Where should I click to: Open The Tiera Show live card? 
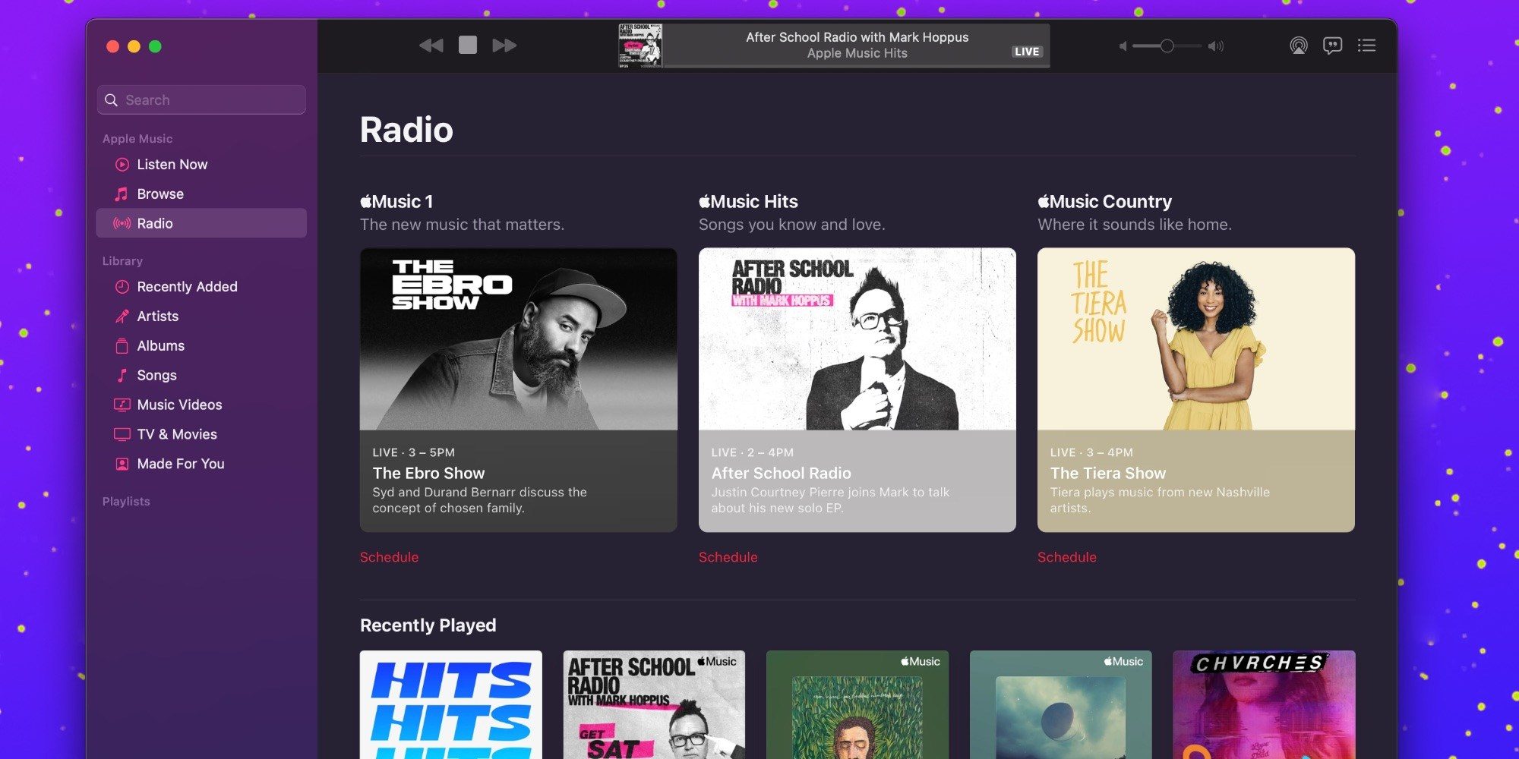(x=1195, y=389)
